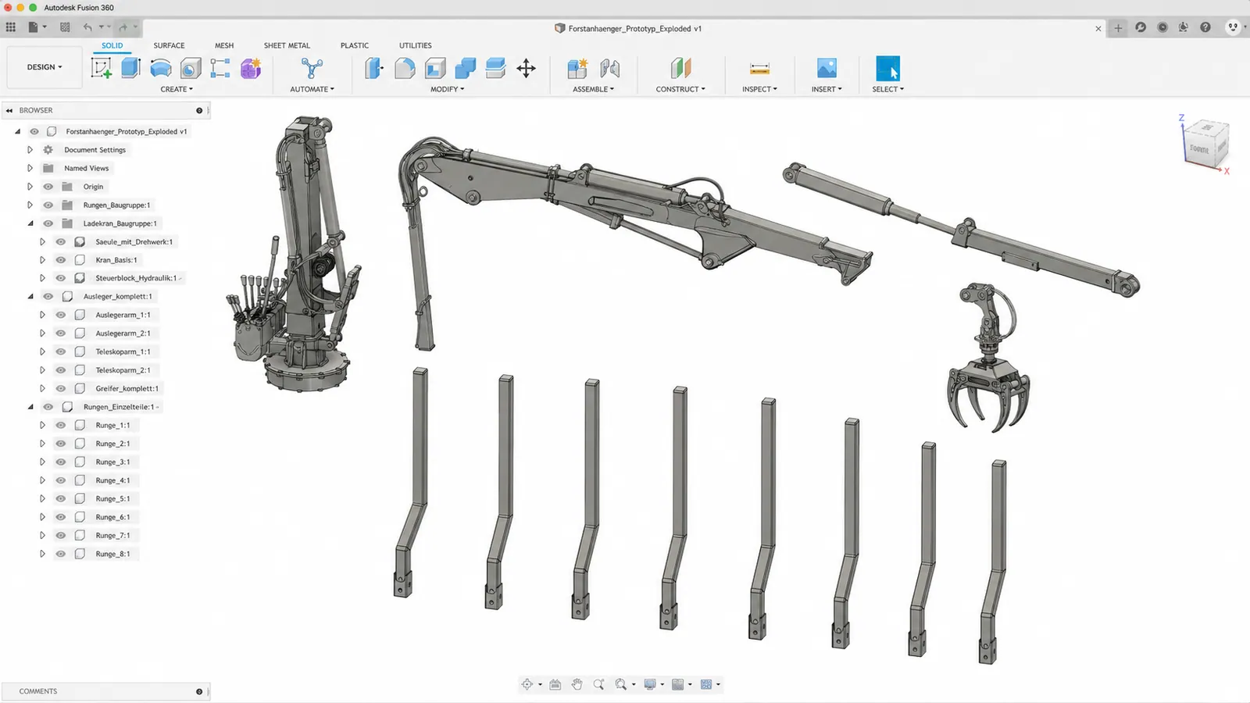This screenshot has height=703, width=1250.
Task: Switch to the SURFACE tab
Action: coord(169,45)
